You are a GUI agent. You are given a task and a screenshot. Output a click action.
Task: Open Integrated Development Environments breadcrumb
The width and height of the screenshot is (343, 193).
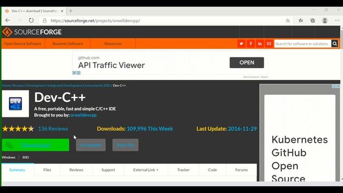coord(79,86)
